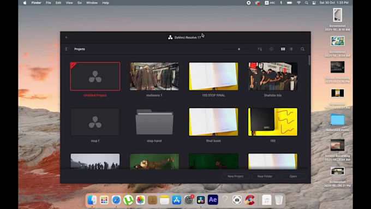Open After Effects from the Dock
This screenshot has height=209, width=371.
(213, 200)
